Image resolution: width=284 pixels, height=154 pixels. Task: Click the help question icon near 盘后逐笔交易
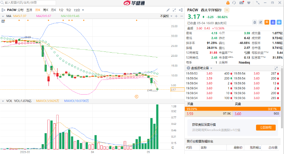point(188,68)
